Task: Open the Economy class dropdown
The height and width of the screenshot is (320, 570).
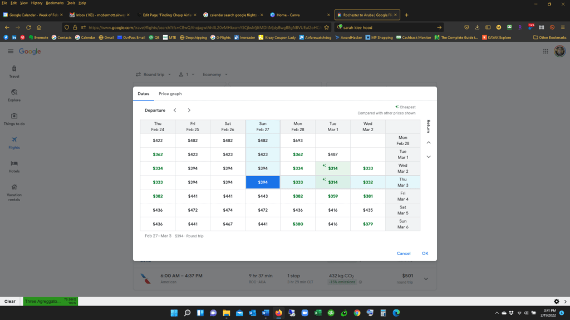Action: (x=215, y=74)
